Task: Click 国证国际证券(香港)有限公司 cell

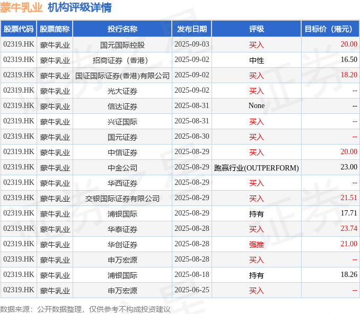Action: click(122, 76)
